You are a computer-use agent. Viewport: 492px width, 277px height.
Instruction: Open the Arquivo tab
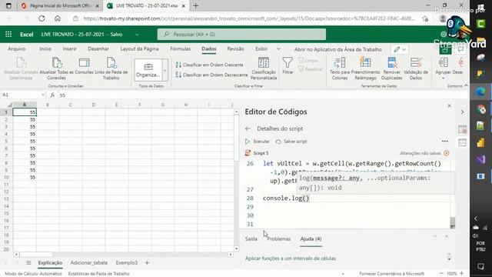tap(17, 49)
